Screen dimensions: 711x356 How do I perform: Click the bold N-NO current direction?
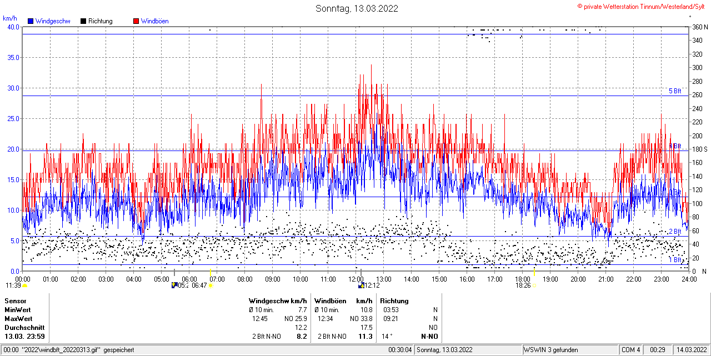[429, 337]
